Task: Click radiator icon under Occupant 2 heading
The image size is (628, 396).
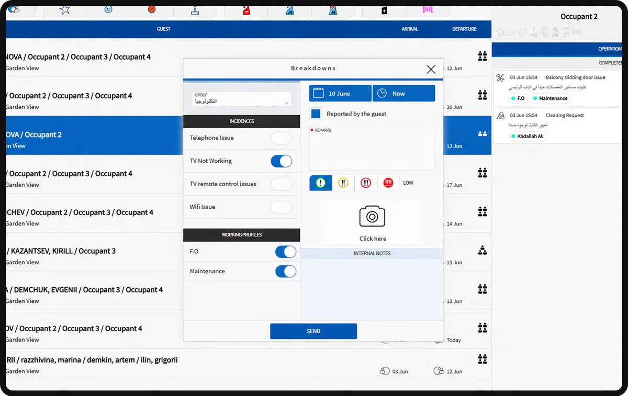Action: (x=577, y=32)
